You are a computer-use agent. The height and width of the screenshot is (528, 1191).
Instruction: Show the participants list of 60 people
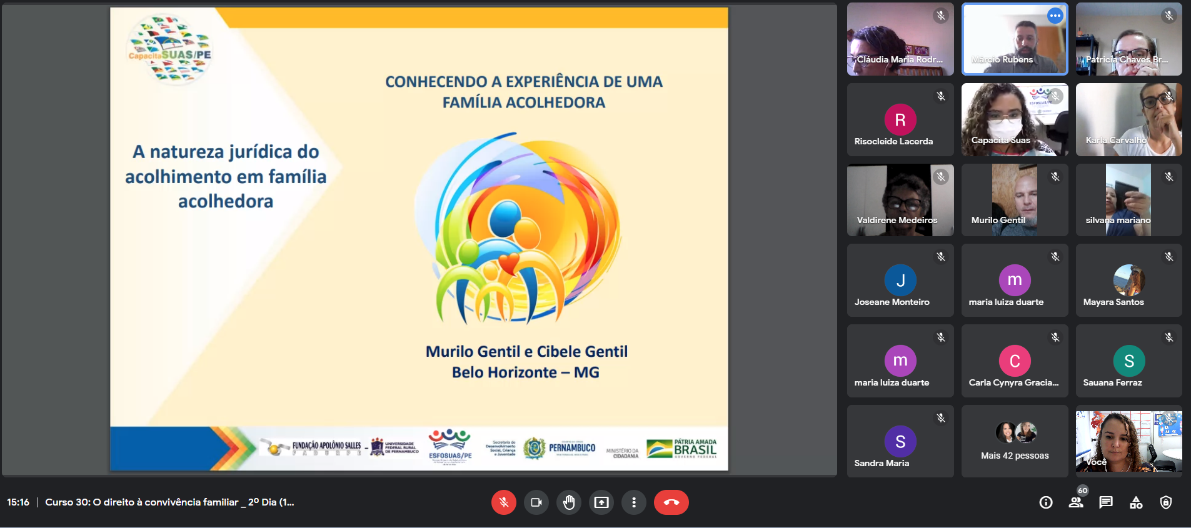(1076, 502)
